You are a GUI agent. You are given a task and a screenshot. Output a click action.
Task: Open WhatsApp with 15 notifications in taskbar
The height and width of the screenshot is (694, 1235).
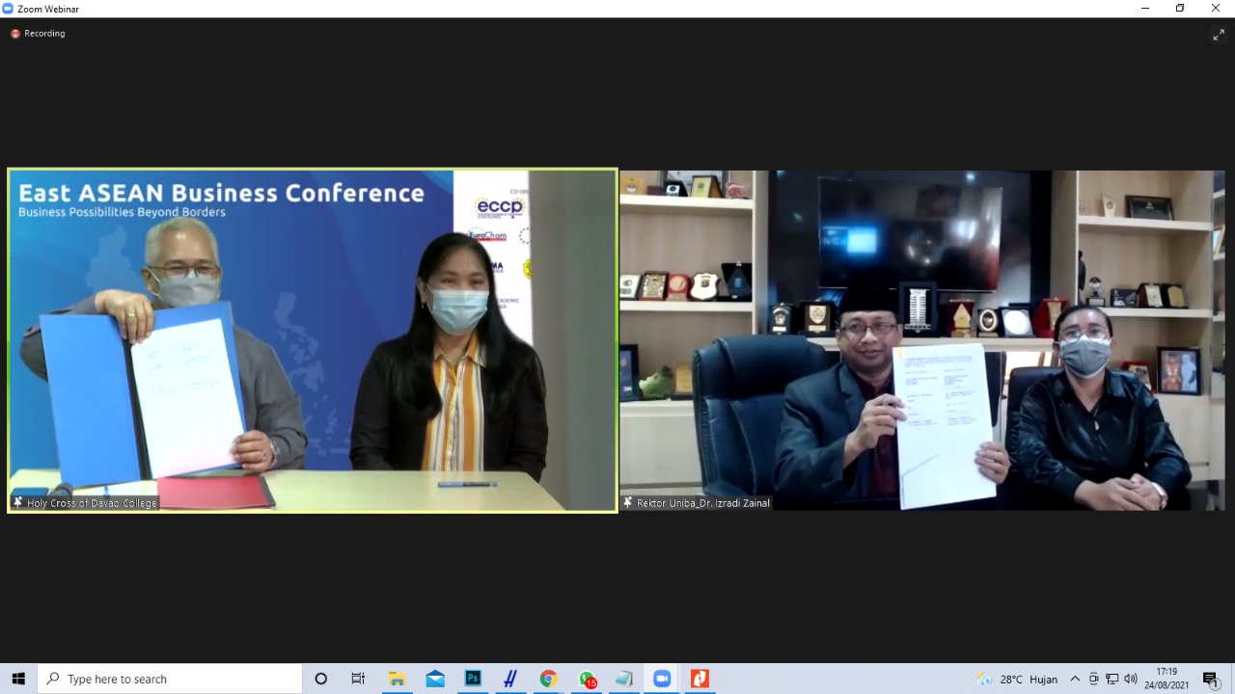(x=587, y=679)
